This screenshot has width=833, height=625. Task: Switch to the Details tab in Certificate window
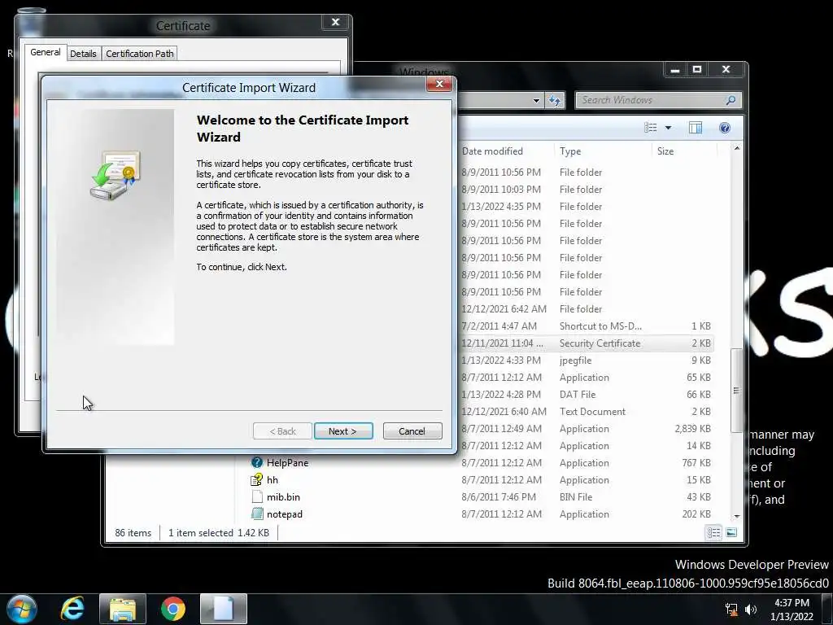pos(83,54)
